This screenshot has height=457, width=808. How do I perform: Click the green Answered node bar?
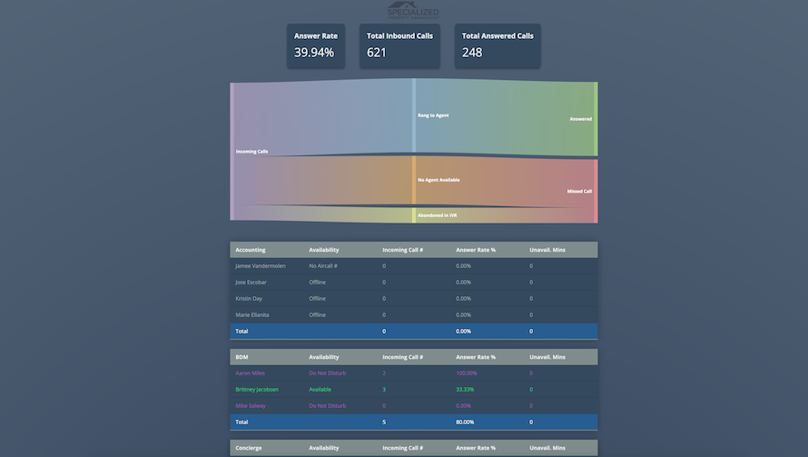click(x=596, y=119)
